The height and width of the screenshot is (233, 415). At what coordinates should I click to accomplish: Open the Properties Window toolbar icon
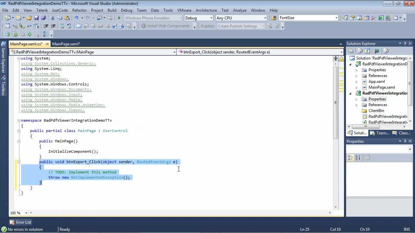pos(352,18)
